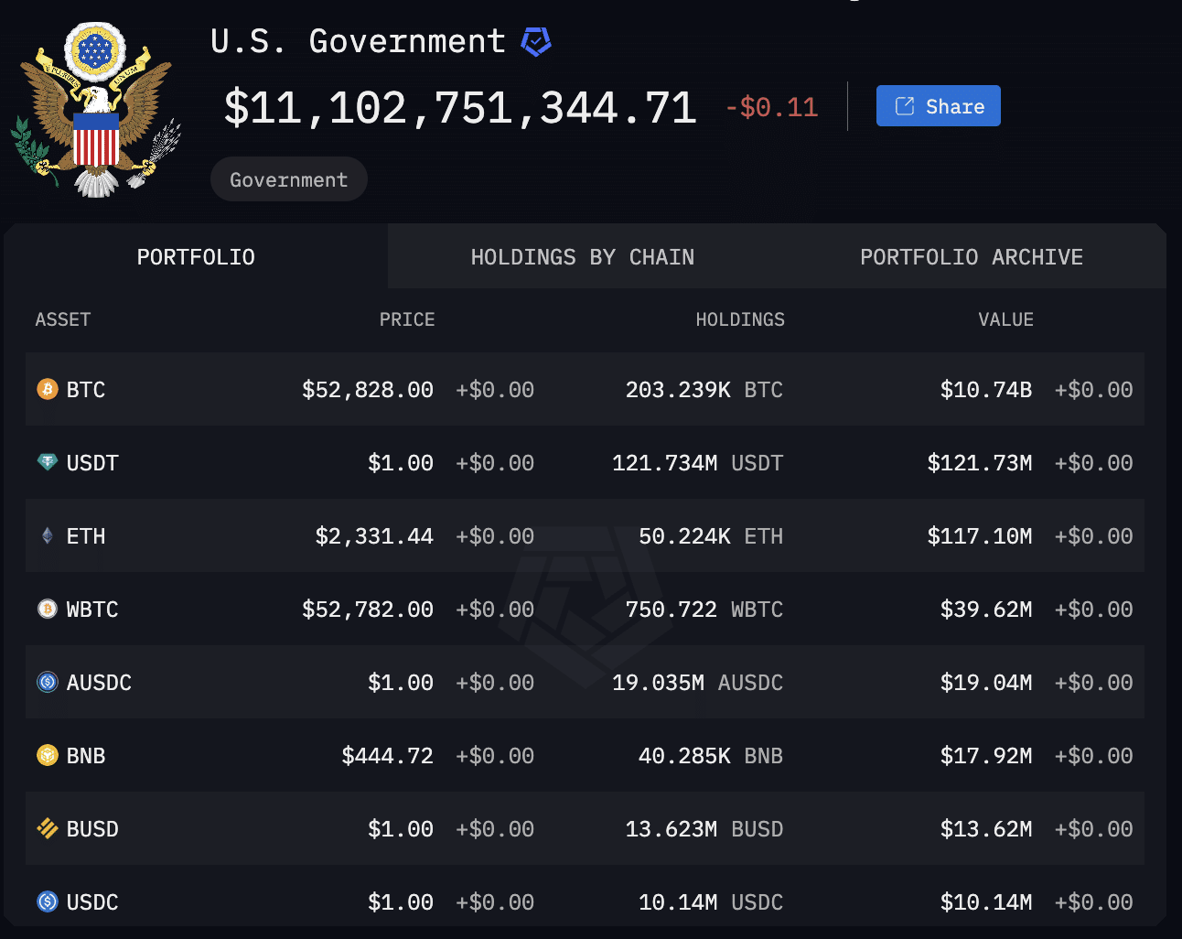
Task: Sort by the Holdings column header
Action: pyautogui.click(x=740, y=319)
